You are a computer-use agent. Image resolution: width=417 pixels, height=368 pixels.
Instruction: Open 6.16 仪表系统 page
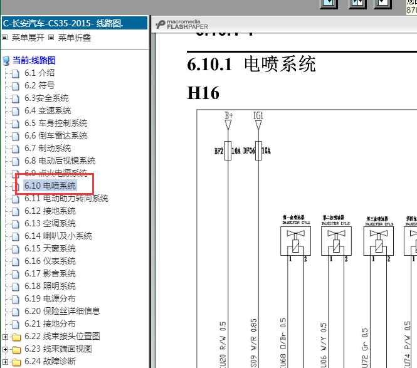pos(50,261)
